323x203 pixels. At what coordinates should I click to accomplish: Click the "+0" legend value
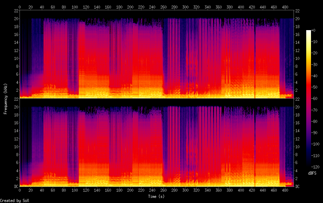click(x=313, y=30)
